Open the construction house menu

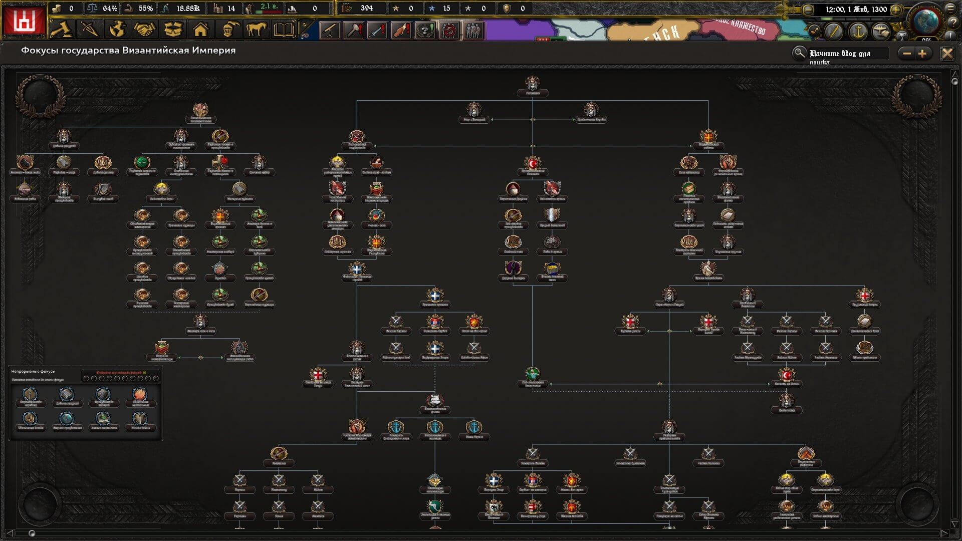click(x=200, y=30)
